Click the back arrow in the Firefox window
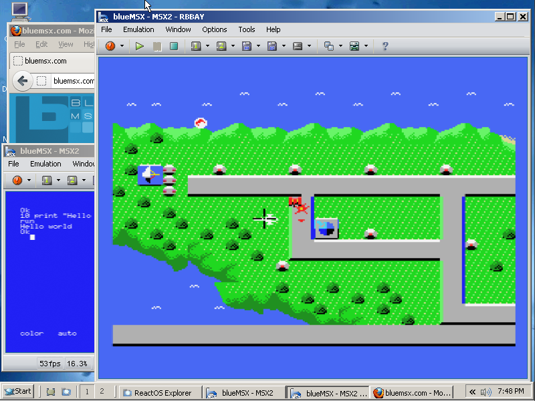535x401 pixels. pyautogui.click(x=23, y=81)
